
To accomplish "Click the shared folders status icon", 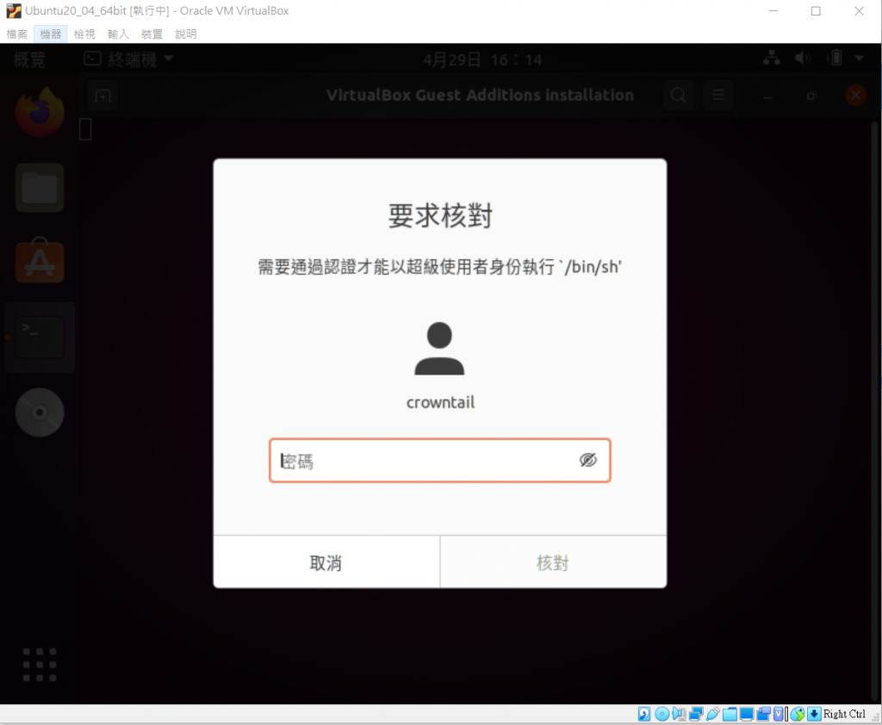I will click(730, 715).
